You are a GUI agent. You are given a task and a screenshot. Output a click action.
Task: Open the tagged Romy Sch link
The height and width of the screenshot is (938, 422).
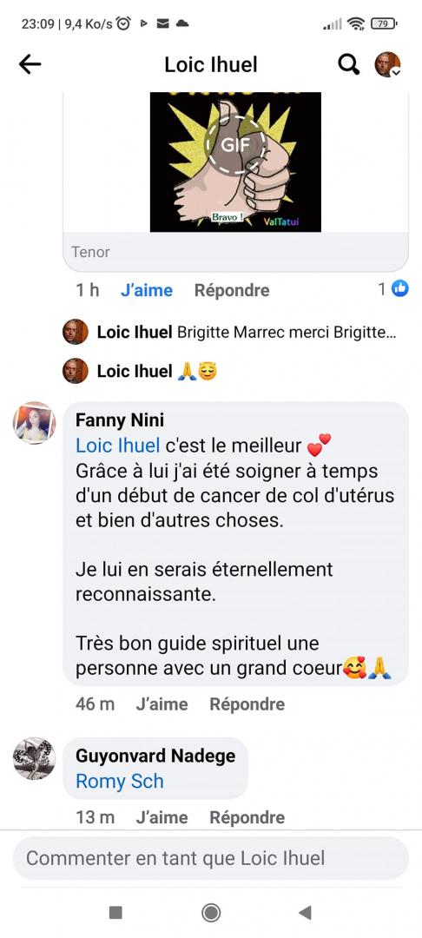point(120,782)
